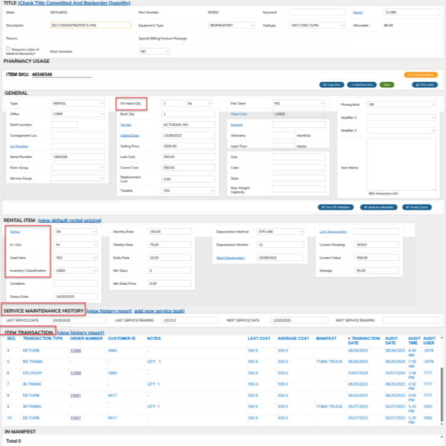This screenshot has width=446, height=446.
Task: Click the orange Fix Rental Status button
Action: 421,75
